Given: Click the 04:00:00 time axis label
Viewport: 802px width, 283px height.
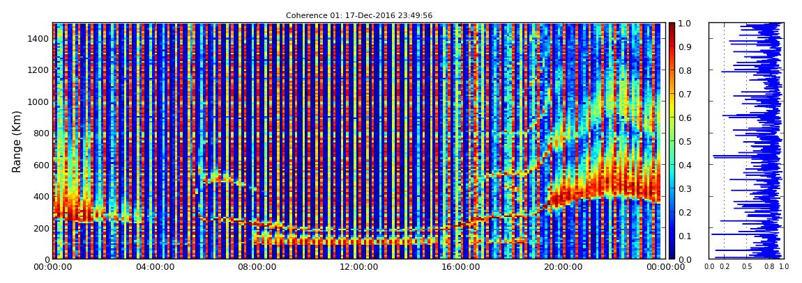Looking at the screenshot, I should pos(154,267).
